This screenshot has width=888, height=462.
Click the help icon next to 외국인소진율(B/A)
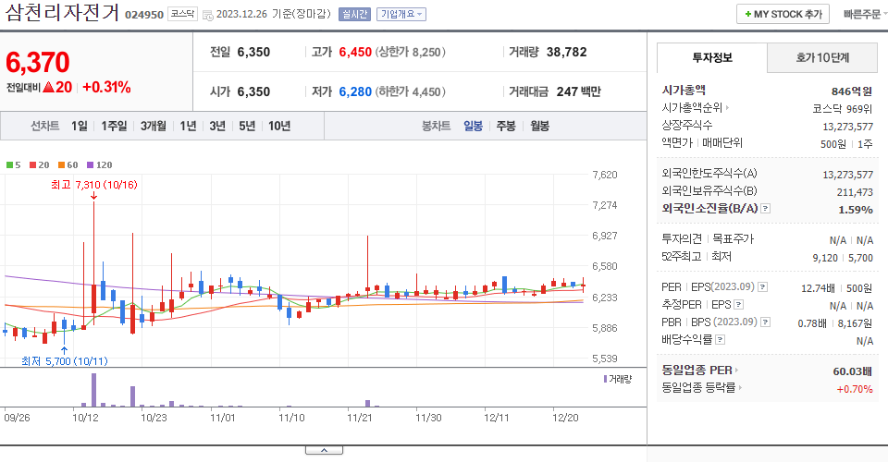coord(765,209)
